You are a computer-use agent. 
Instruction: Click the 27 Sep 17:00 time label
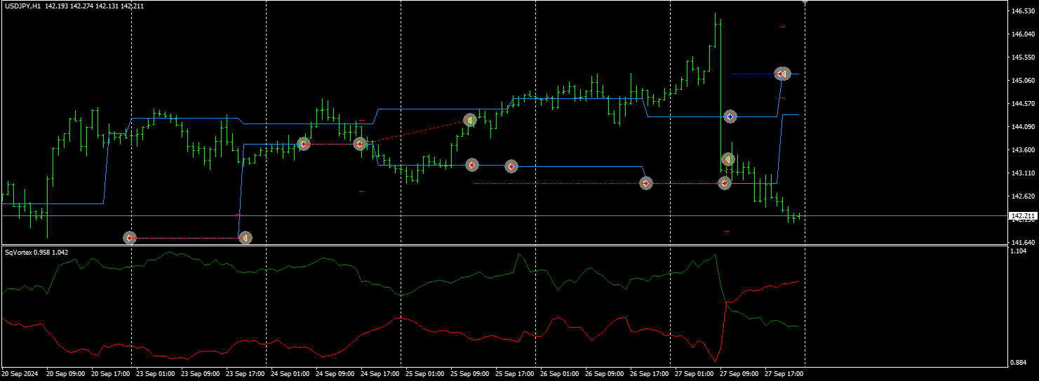(x=784, y=374)
